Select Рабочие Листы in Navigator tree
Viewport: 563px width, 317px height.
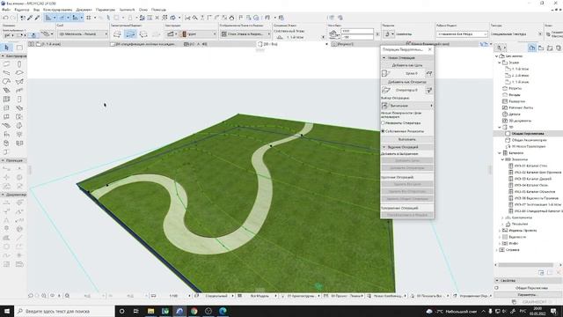point(522,107)
